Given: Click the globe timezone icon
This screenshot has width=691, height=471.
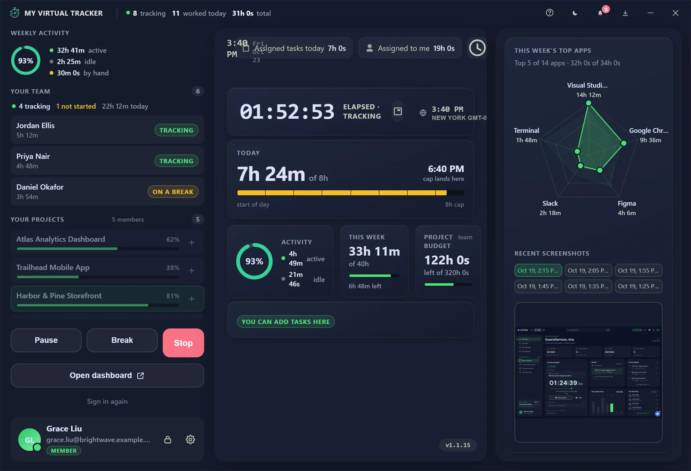Looking at the screenshot, I should coord(423,113).
